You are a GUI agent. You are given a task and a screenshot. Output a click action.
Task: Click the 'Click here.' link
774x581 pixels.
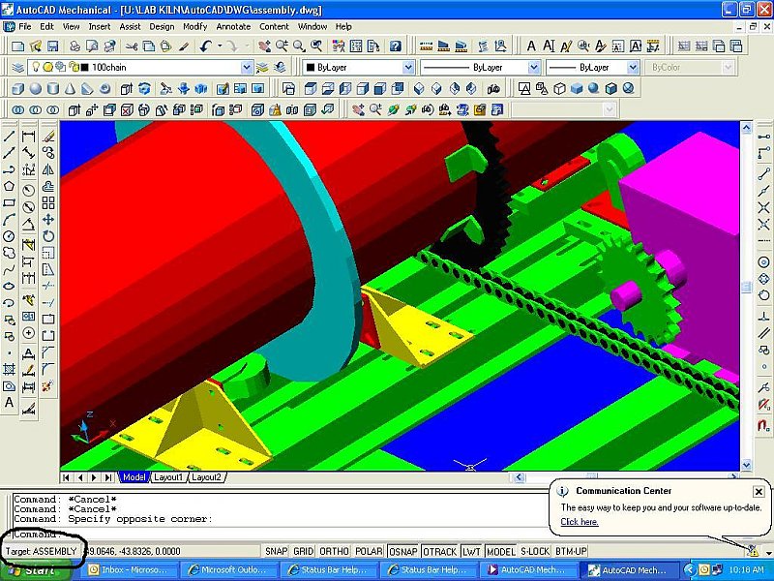click(580, 522)
